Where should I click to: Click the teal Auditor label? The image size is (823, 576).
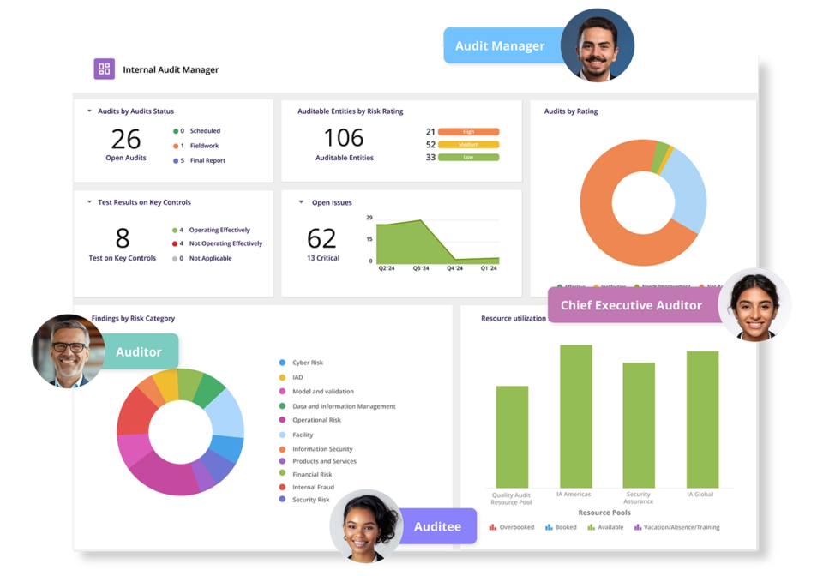tap(139, 351)
